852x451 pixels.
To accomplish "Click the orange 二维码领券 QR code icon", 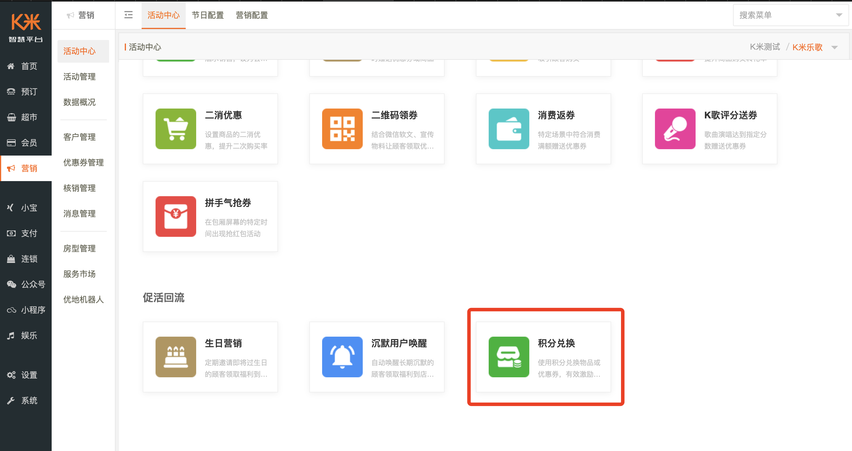I will click(342, 129).
